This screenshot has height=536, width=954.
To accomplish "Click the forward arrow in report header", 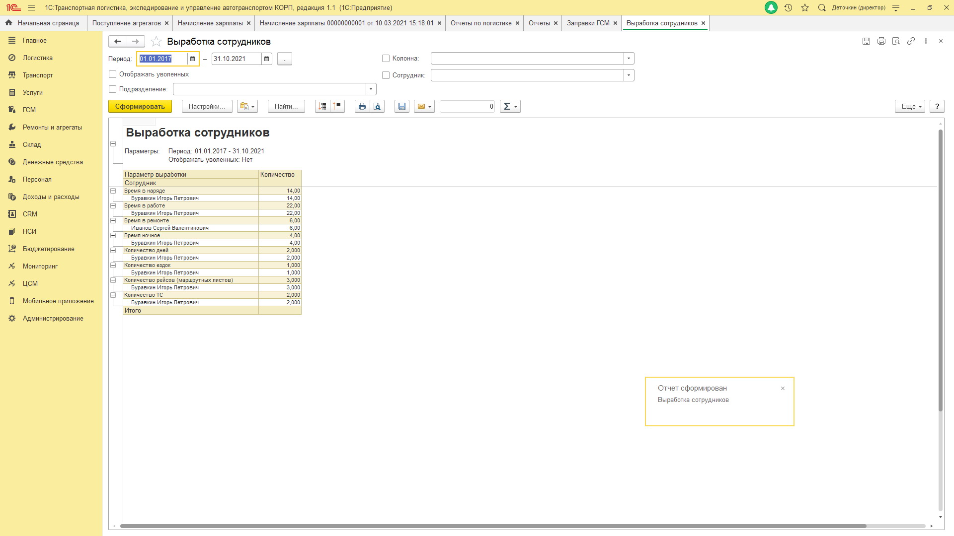I will click(136, 41).
